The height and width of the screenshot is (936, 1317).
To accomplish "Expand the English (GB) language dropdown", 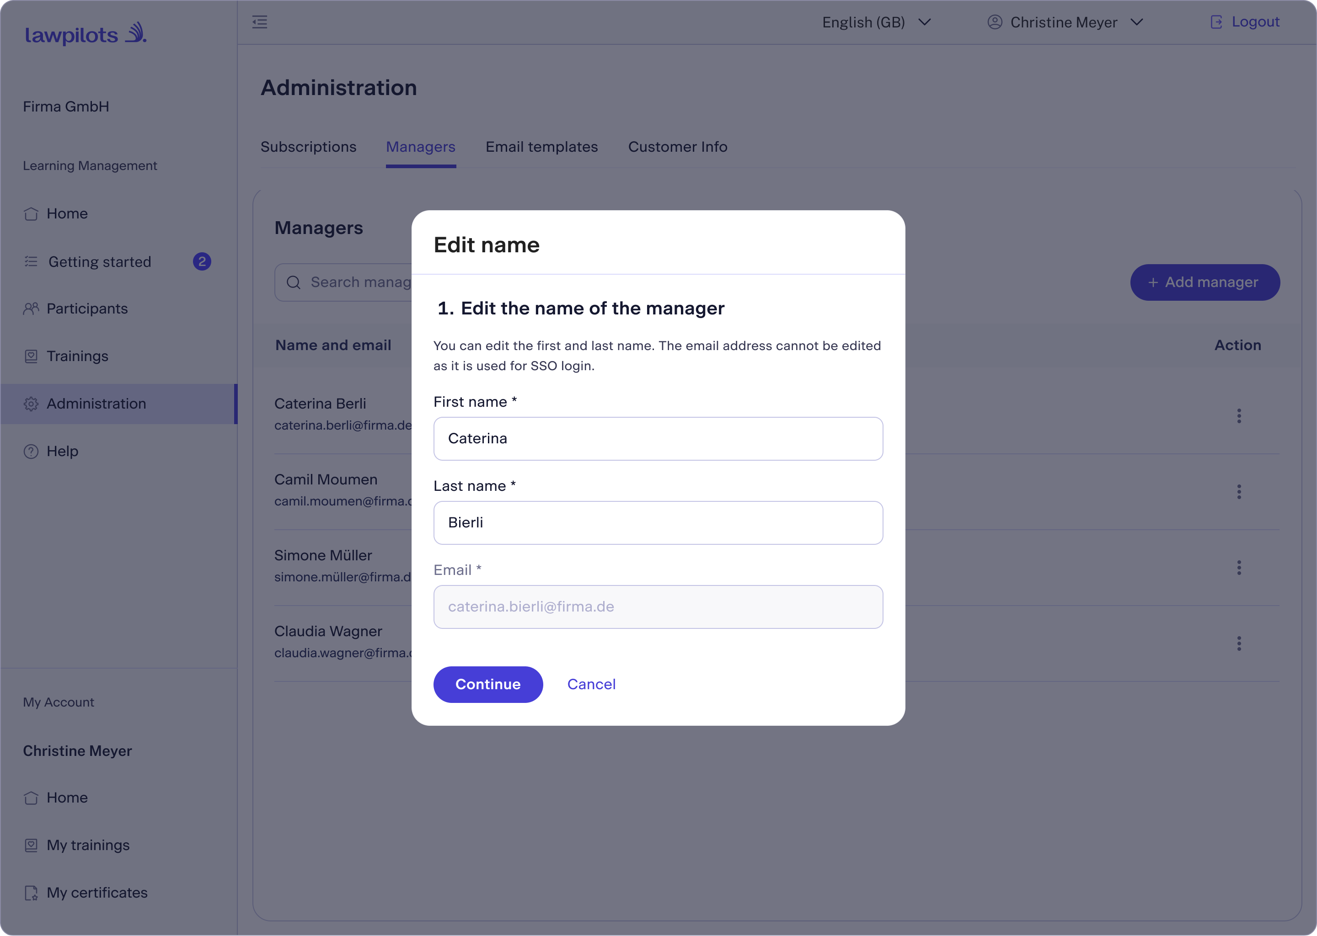I will (x=877, y=22).
